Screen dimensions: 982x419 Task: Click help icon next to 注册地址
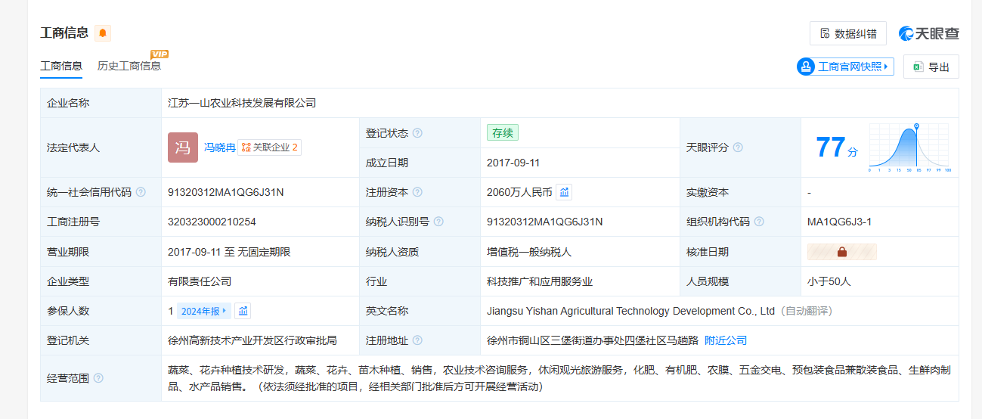[x=417, y=340]
